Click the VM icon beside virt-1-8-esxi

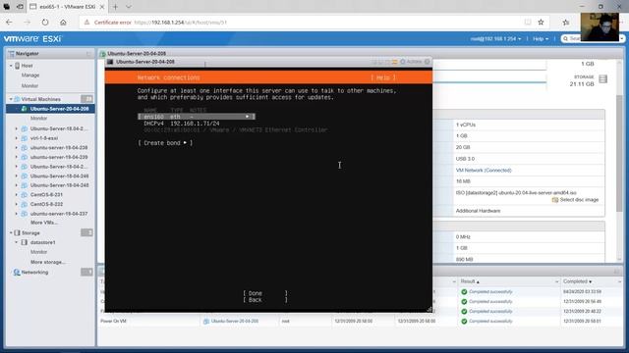tap(24, 138)
